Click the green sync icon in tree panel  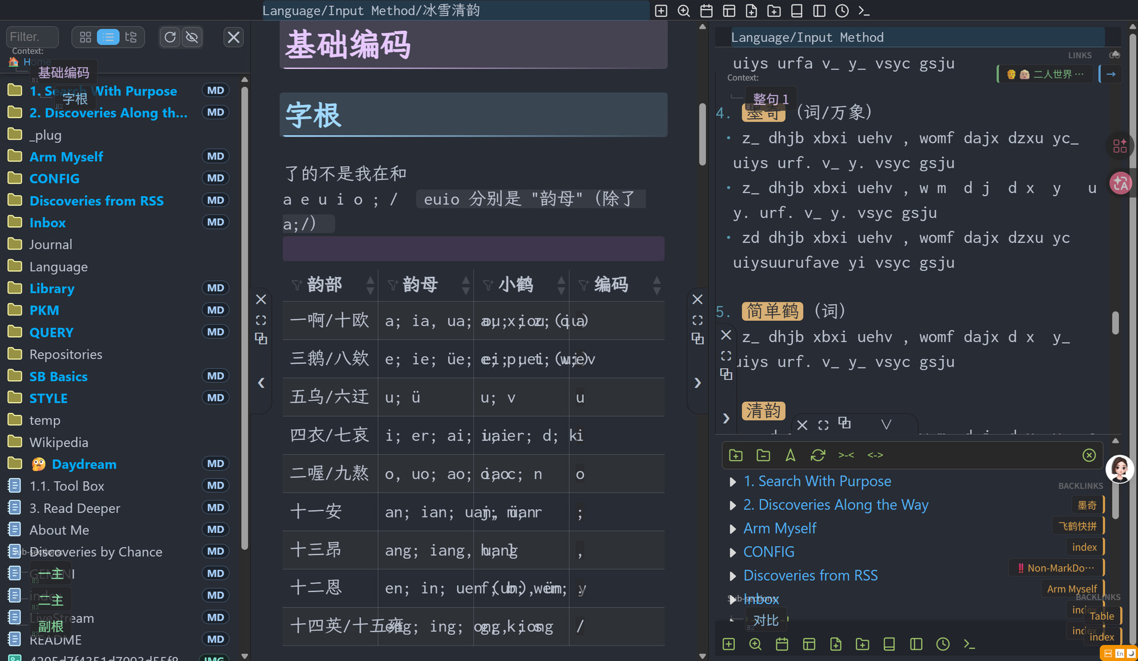(818, 455)
